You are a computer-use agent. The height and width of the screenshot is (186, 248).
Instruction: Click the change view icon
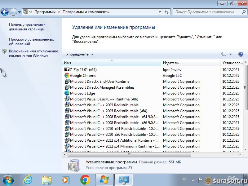(223, 54)
